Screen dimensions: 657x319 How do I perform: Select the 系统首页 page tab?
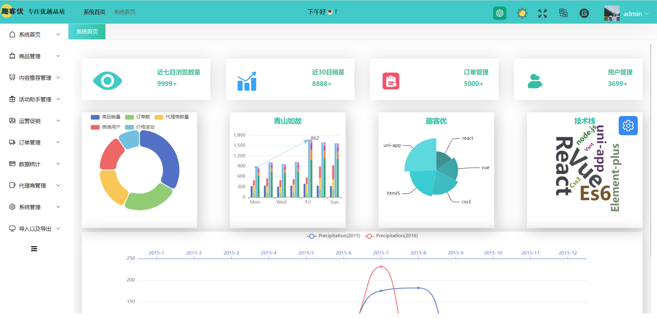87,31
